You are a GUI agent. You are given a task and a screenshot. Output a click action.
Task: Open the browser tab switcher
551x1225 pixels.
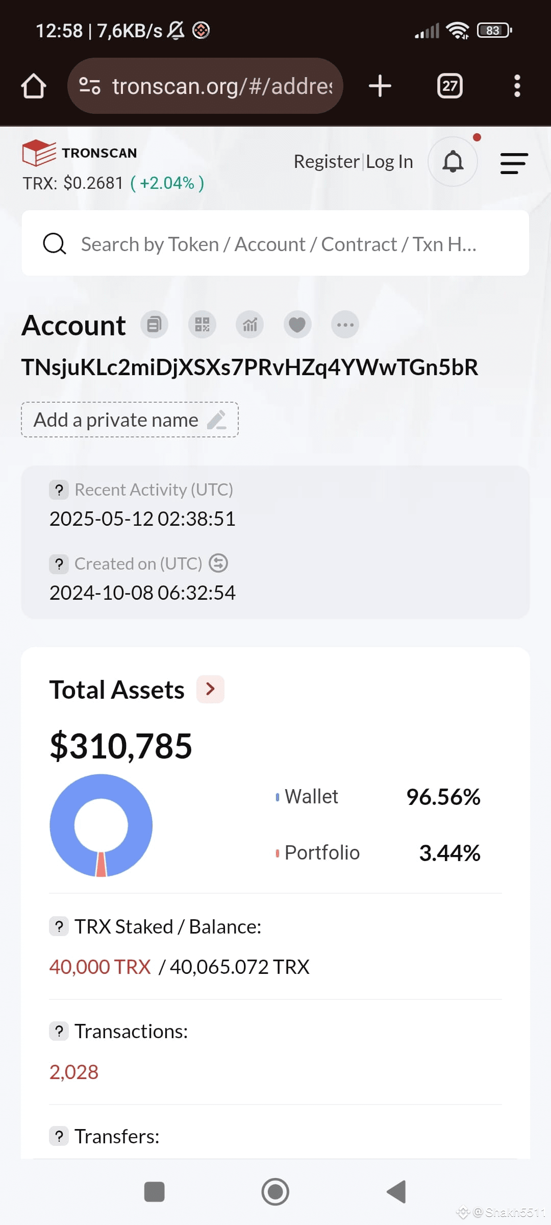coord(450,86)
